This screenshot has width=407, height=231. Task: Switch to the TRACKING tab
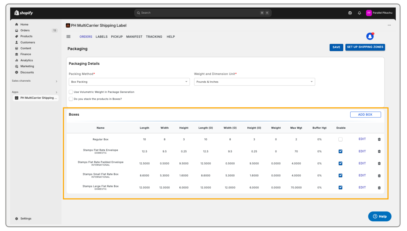click(154, 37)
